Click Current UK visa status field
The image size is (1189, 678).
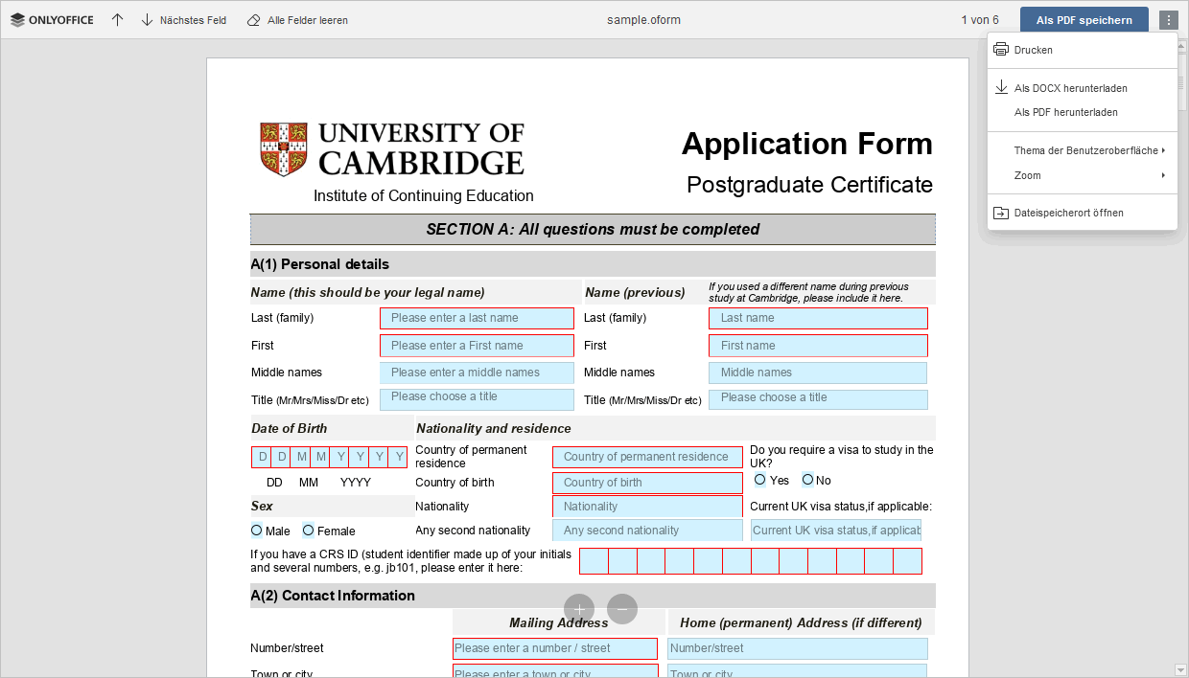tap(836, 531)
